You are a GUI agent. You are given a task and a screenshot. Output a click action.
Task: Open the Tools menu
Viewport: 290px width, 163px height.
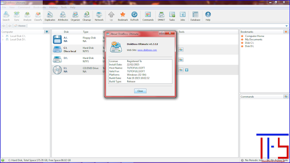64,7
